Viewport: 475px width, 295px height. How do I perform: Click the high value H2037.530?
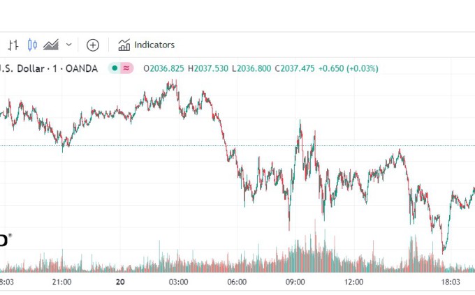click(x=209, y=68)
